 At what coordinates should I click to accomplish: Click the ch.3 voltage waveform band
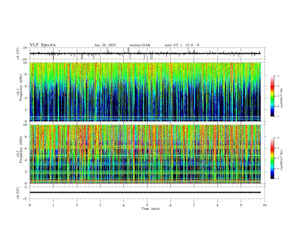point(145,192)
